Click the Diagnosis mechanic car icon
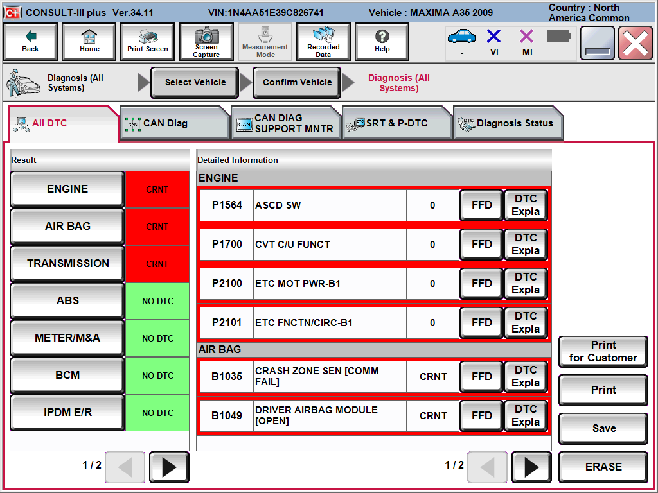 coord(24,83)
